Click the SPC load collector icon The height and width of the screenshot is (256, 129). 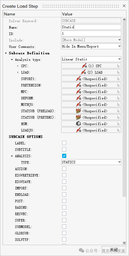(84, 66)
